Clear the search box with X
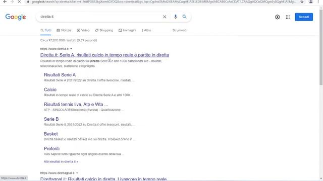 [x=165, y=17]
